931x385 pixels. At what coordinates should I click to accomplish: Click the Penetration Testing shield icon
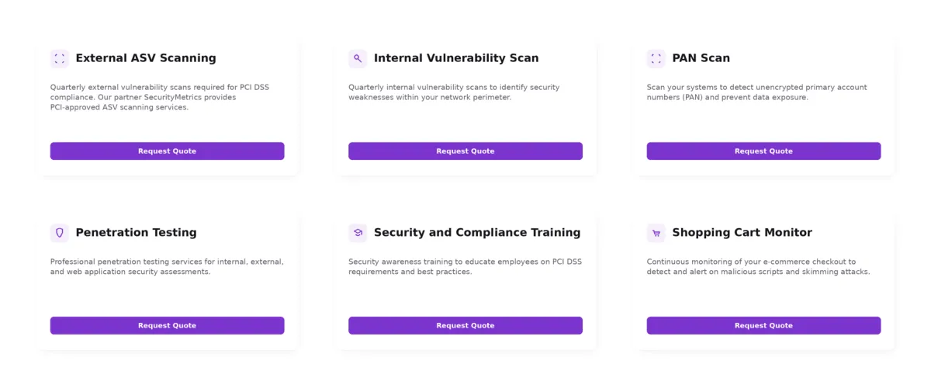pos(60,233)
